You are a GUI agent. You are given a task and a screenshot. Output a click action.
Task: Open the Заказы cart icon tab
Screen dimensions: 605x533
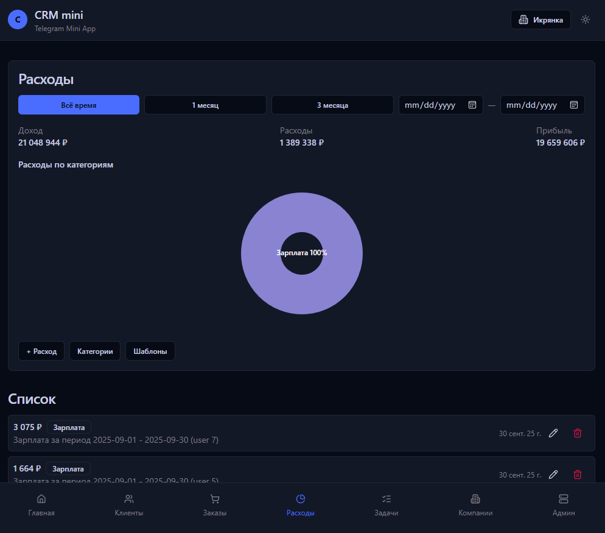point(215,505)
